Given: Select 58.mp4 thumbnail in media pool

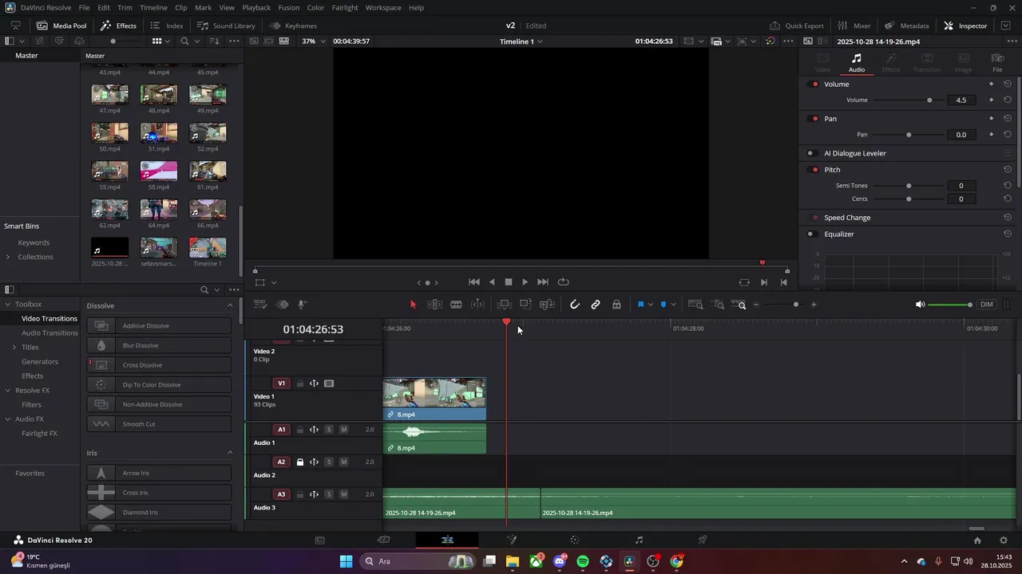Looking at the screenshot, I should click(x=159, y=171).
